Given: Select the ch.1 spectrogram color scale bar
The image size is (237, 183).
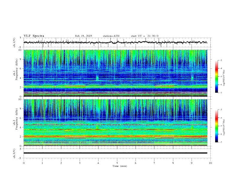Looking at the screenshot, I should (x=216, y=76).
